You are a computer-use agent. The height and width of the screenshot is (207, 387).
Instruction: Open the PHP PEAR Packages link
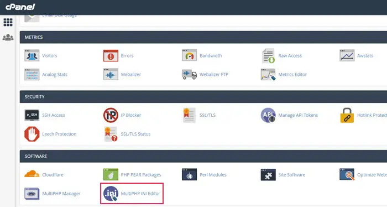(x=141, y=175)
